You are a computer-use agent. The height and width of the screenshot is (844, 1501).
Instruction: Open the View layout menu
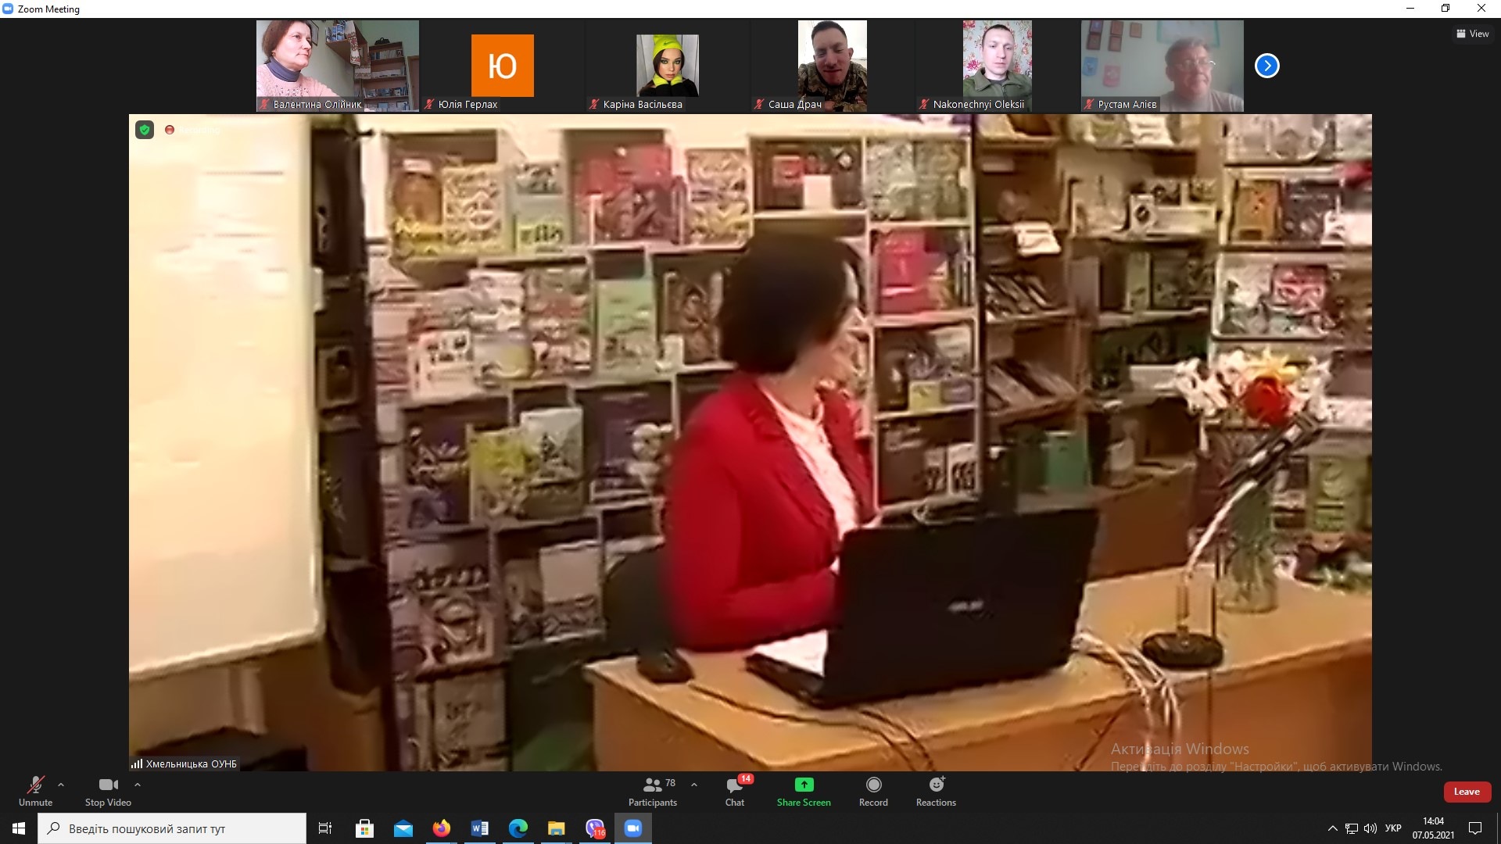click(1472, 34)
